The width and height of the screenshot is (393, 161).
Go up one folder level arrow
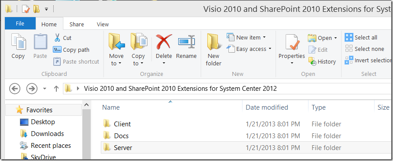(x=56, y=89)
